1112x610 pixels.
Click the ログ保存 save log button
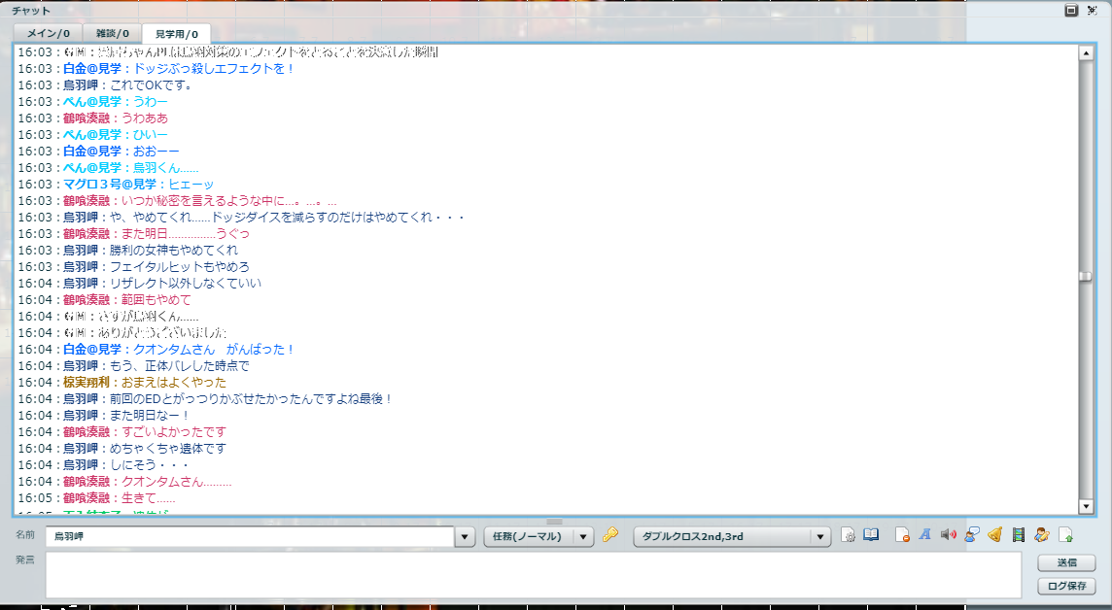pyautogui.click(x=1066, y=587)
